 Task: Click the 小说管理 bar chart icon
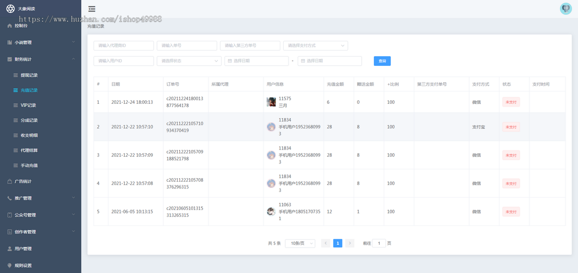pyautogui.click(x=10, y=42)
